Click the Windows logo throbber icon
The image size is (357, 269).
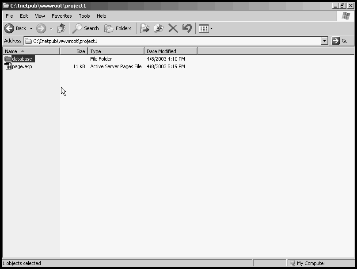346,16
